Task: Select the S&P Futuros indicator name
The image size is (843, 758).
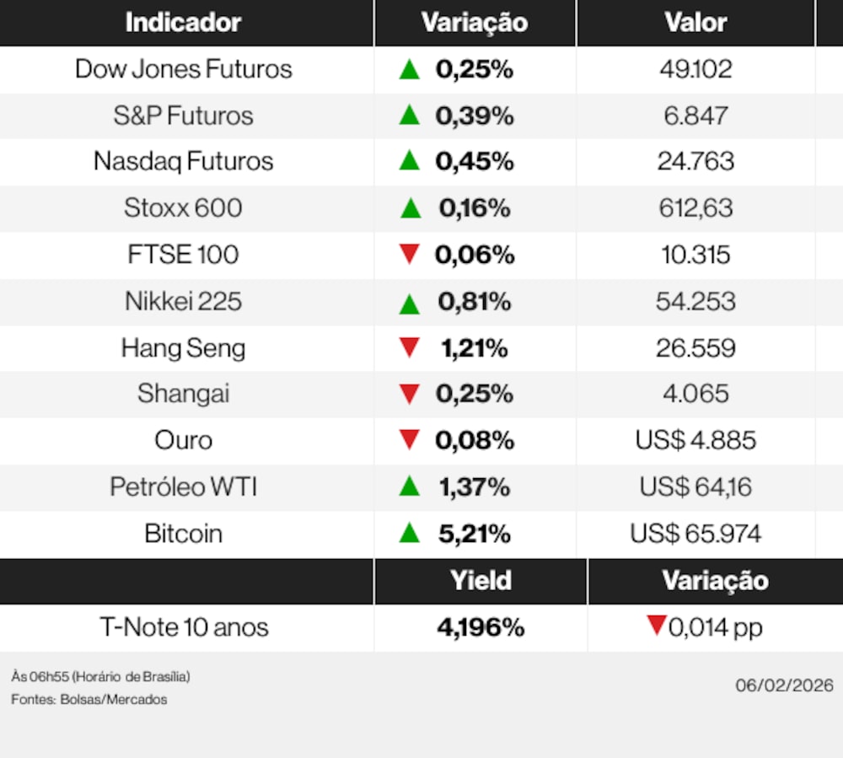Action: [183, 116]
